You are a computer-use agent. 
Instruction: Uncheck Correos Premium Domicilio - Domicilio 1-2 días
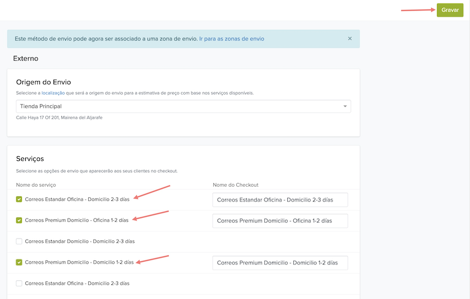click(x=19, y=262)
